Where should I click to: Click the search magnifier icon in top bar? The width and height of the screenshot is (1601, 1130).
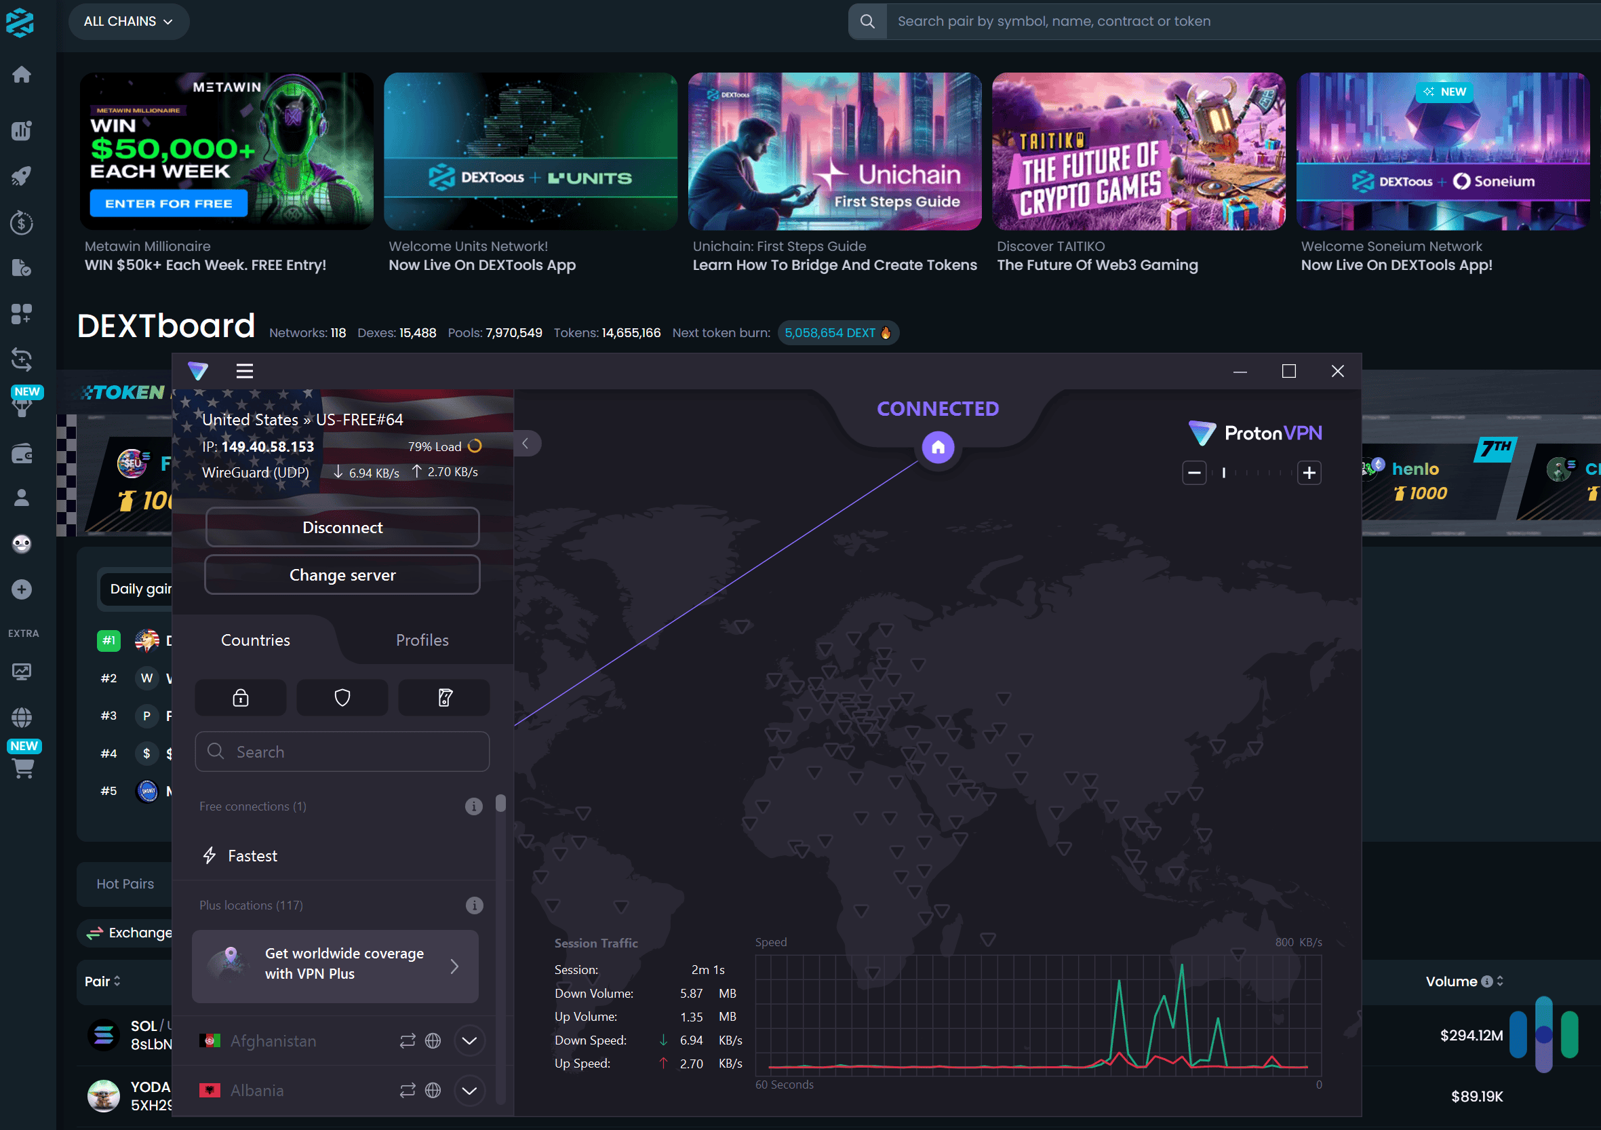point(867,21)
